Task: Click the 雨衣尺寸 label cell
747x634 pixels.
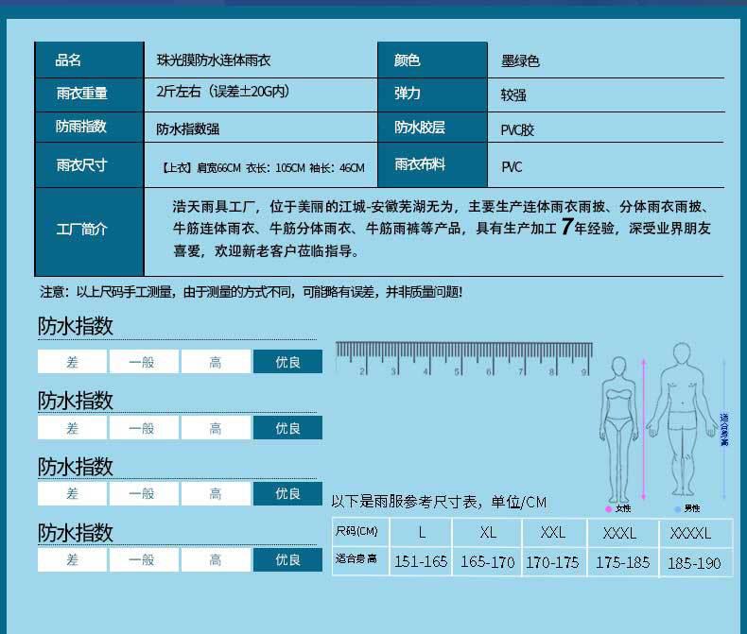Action: [89, 165]
